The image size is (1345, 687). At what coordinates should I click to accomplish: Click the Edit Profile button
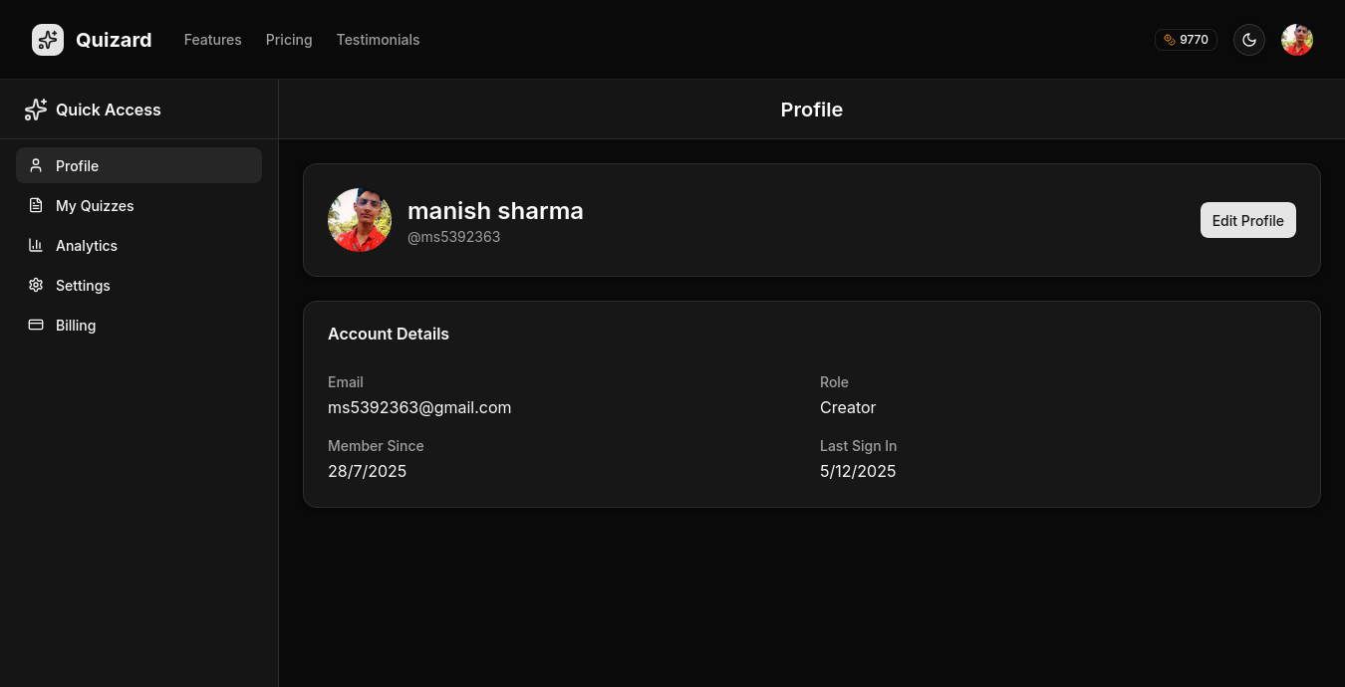(1247, 220)
